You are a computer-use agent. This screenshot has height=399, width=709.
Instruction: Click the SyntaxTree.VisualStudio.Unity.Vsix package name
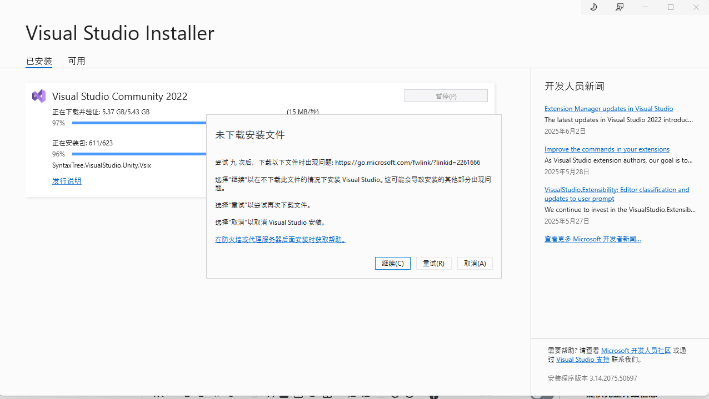102,165
